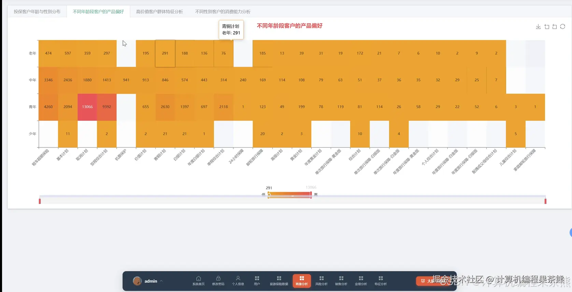Expand the admin user menu caret
The height and width of the screenshot is (292, 572).
(161, 281)
